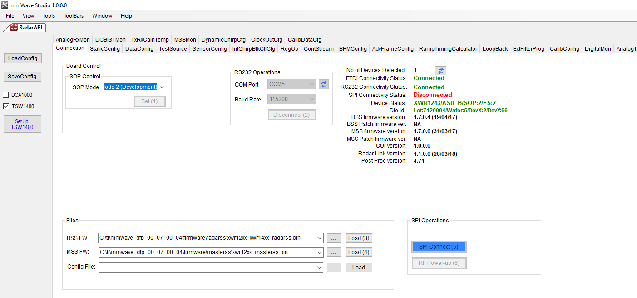Click Load (3) for BSS firmware

tap(359, 238)
